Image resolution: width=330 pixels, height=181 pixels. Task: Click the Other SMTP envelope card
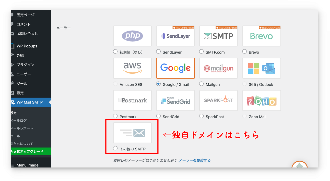[x=132, y=133]
